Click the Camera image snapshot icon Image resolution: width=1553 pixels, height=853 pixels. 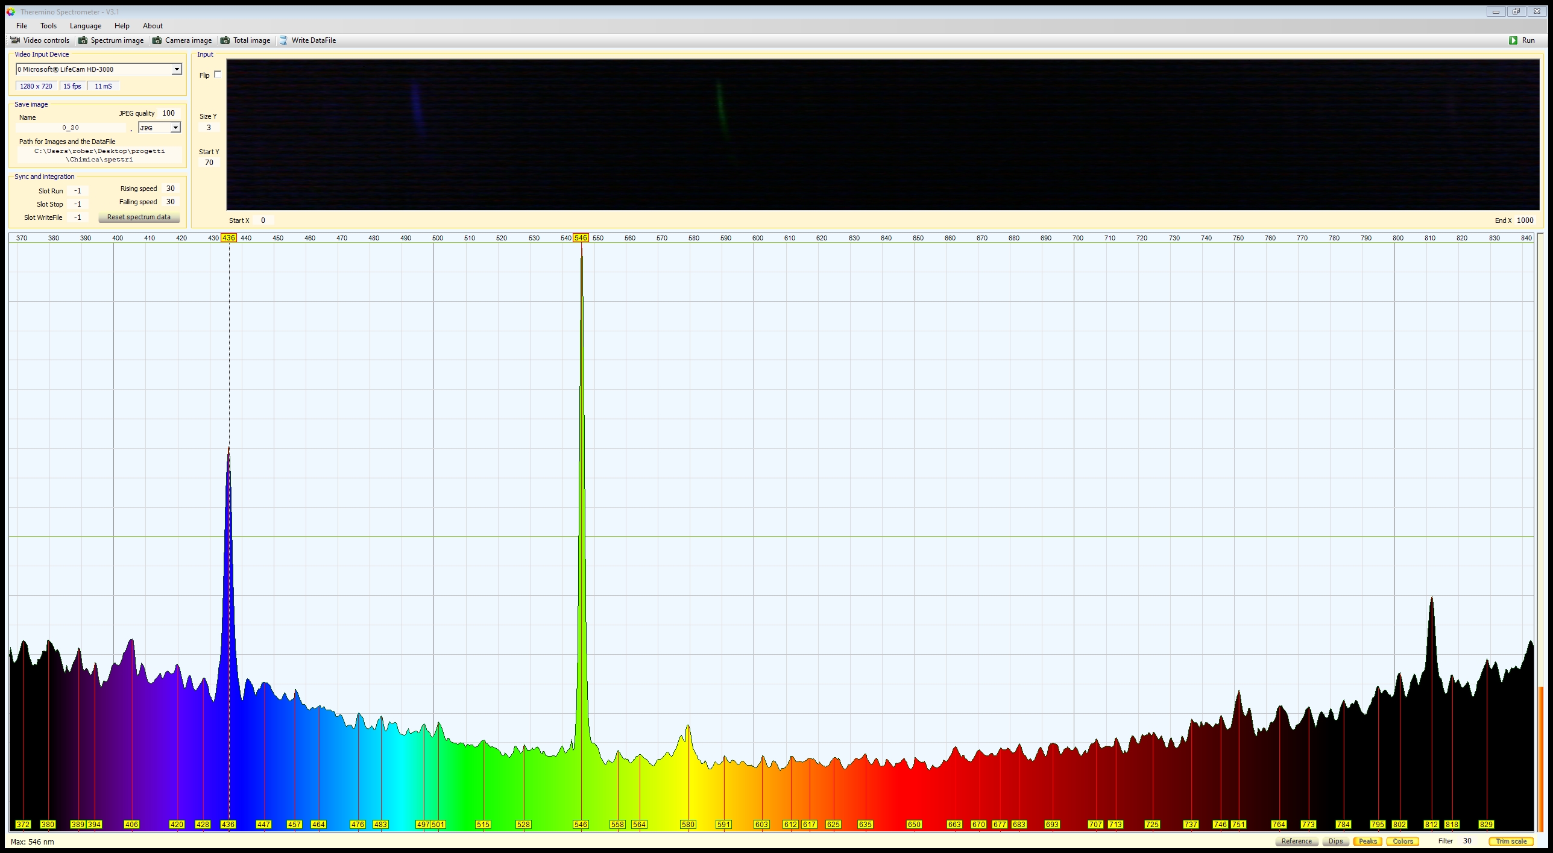[157, 40]
